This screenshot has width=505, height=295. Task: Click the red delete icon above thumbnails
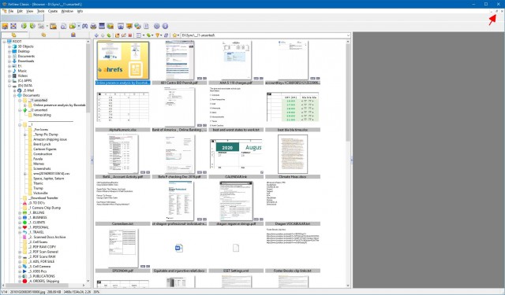point(130,35)
